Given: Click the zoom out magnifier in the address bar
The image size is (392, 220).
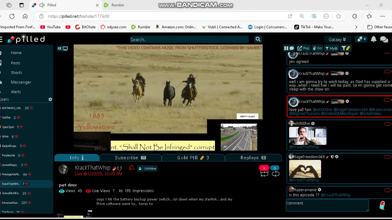Looking at the screenshot, I should tap(302, 16).
